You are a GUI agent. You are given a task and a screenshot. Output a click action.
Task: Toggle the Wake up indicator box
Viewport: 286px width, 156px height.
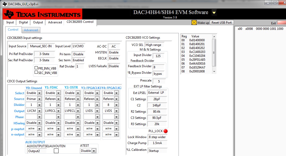tap(194, 23)
